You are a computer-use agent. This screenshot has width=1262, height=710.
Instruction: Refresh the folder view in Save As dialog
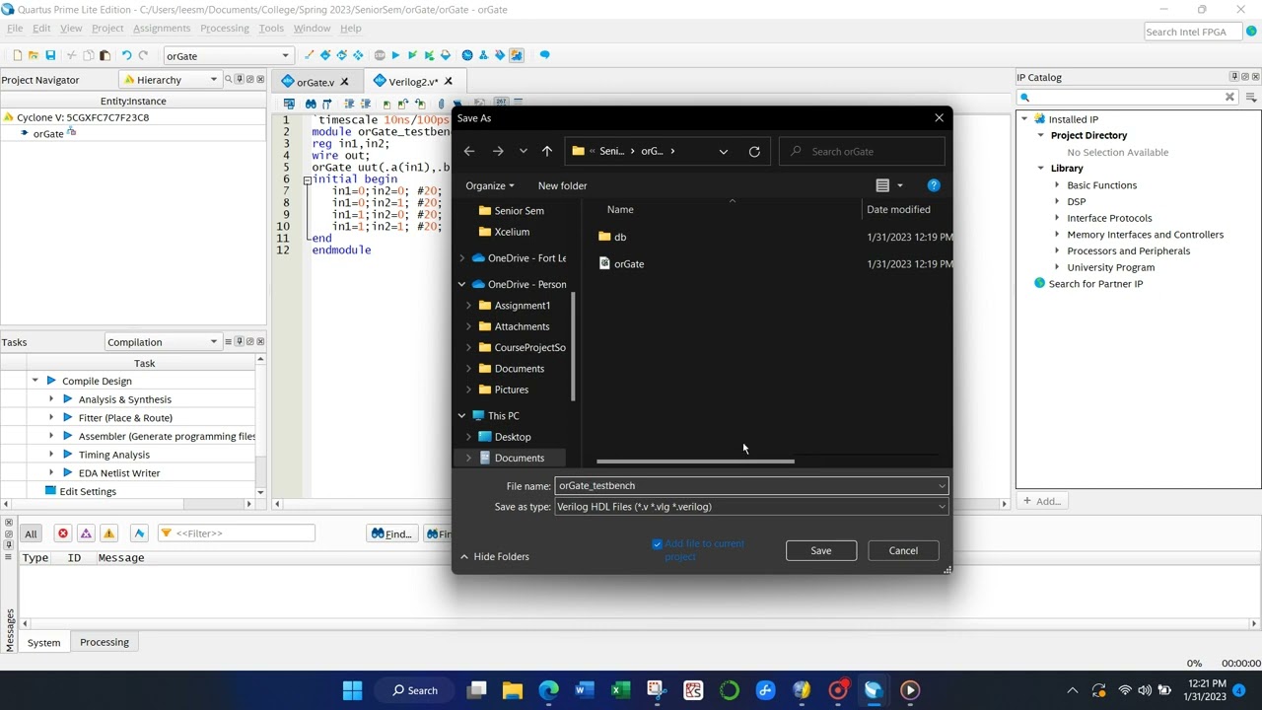[754, 151]
